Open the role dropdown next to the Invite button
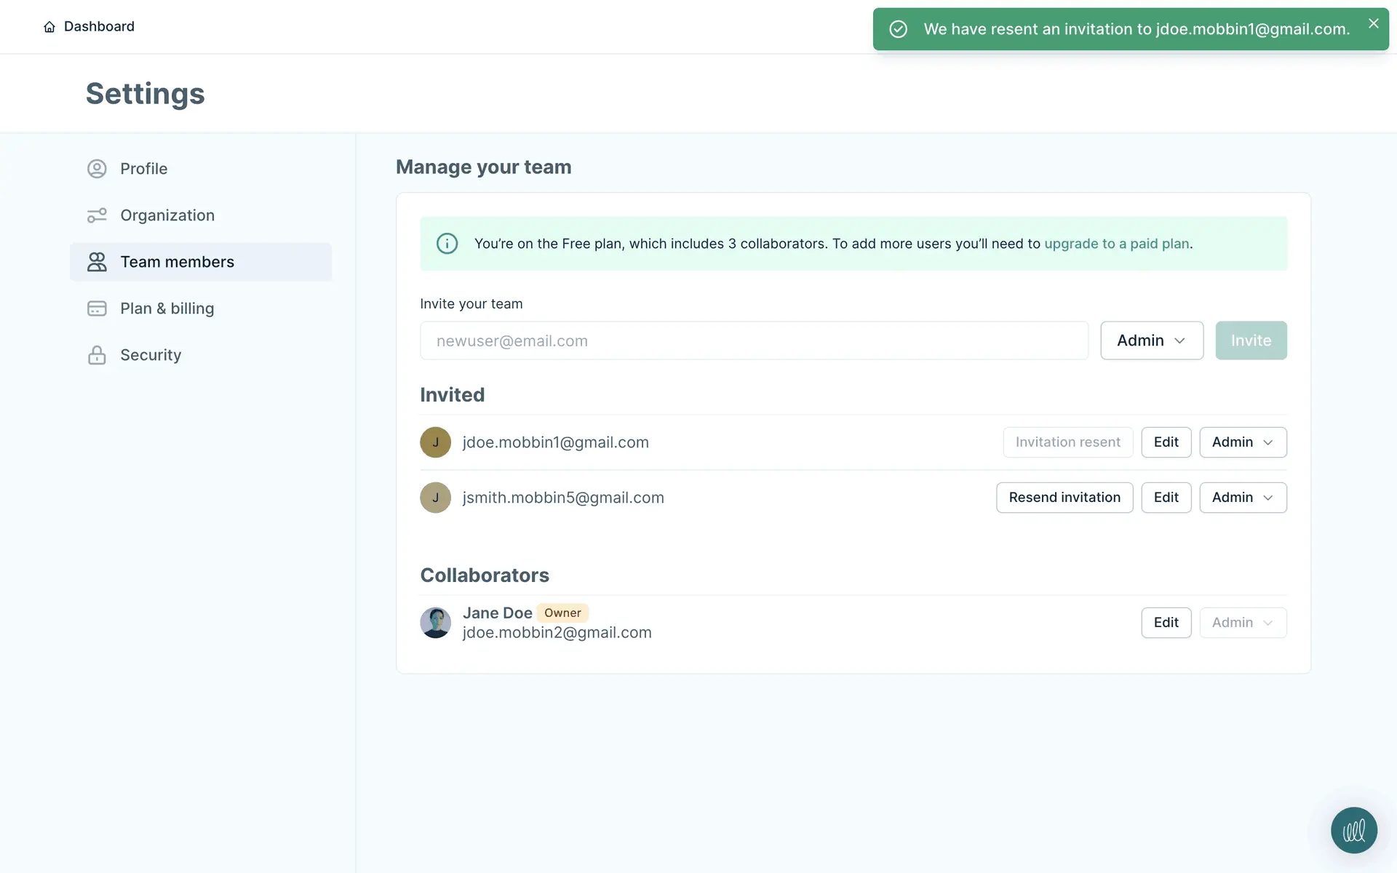 (1151, 340)
